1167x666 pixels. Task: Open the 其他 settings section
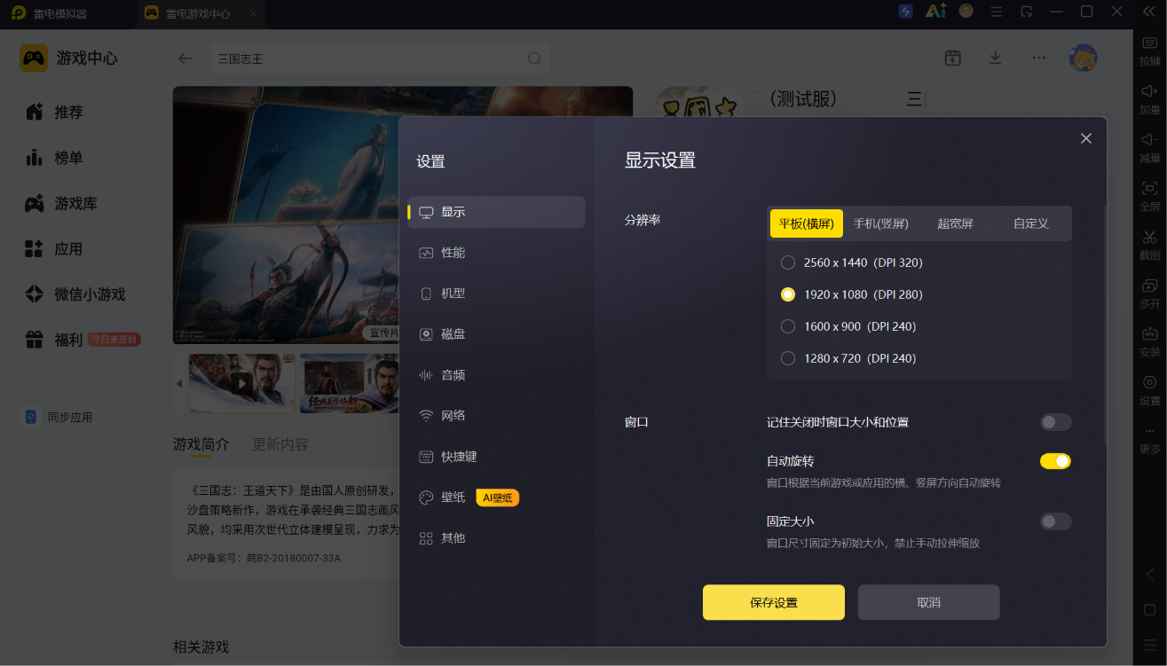pyautogui.click(x=496, y=538)
